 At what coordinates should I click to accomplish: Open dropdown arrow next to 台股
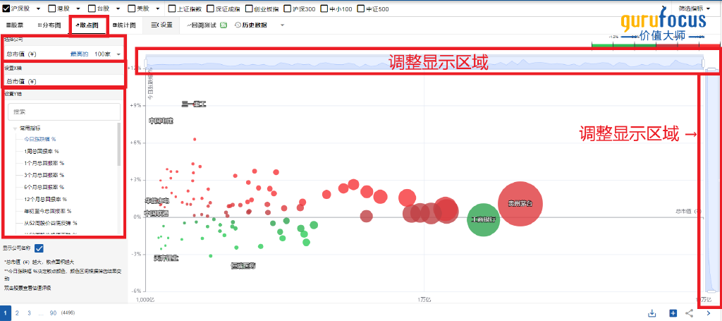click(118, 8)
